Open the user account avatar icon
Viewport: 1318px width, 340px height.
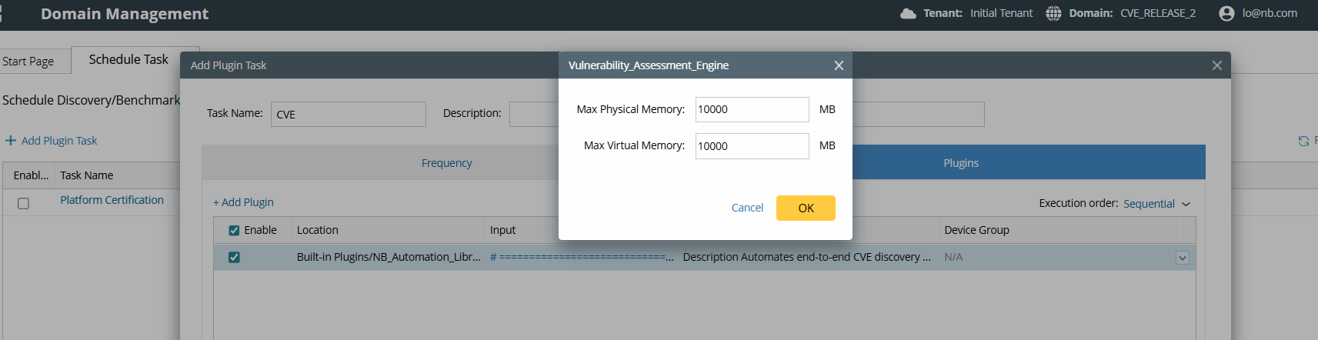[x=1226, y=13]
